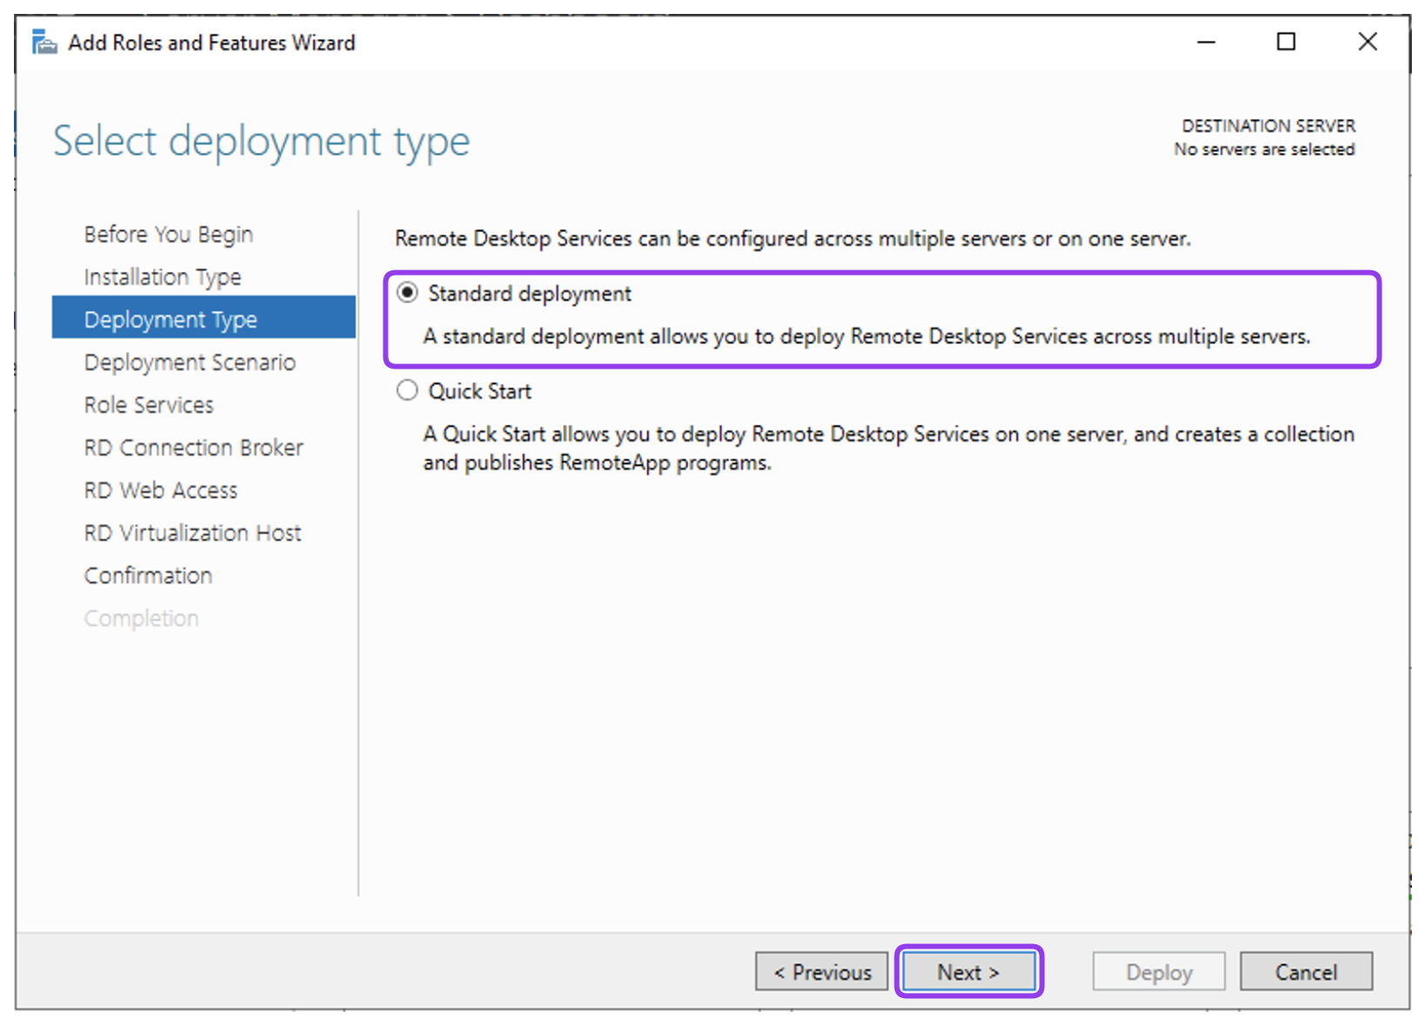
Task: Click the Next button
Action: point(969,971)
